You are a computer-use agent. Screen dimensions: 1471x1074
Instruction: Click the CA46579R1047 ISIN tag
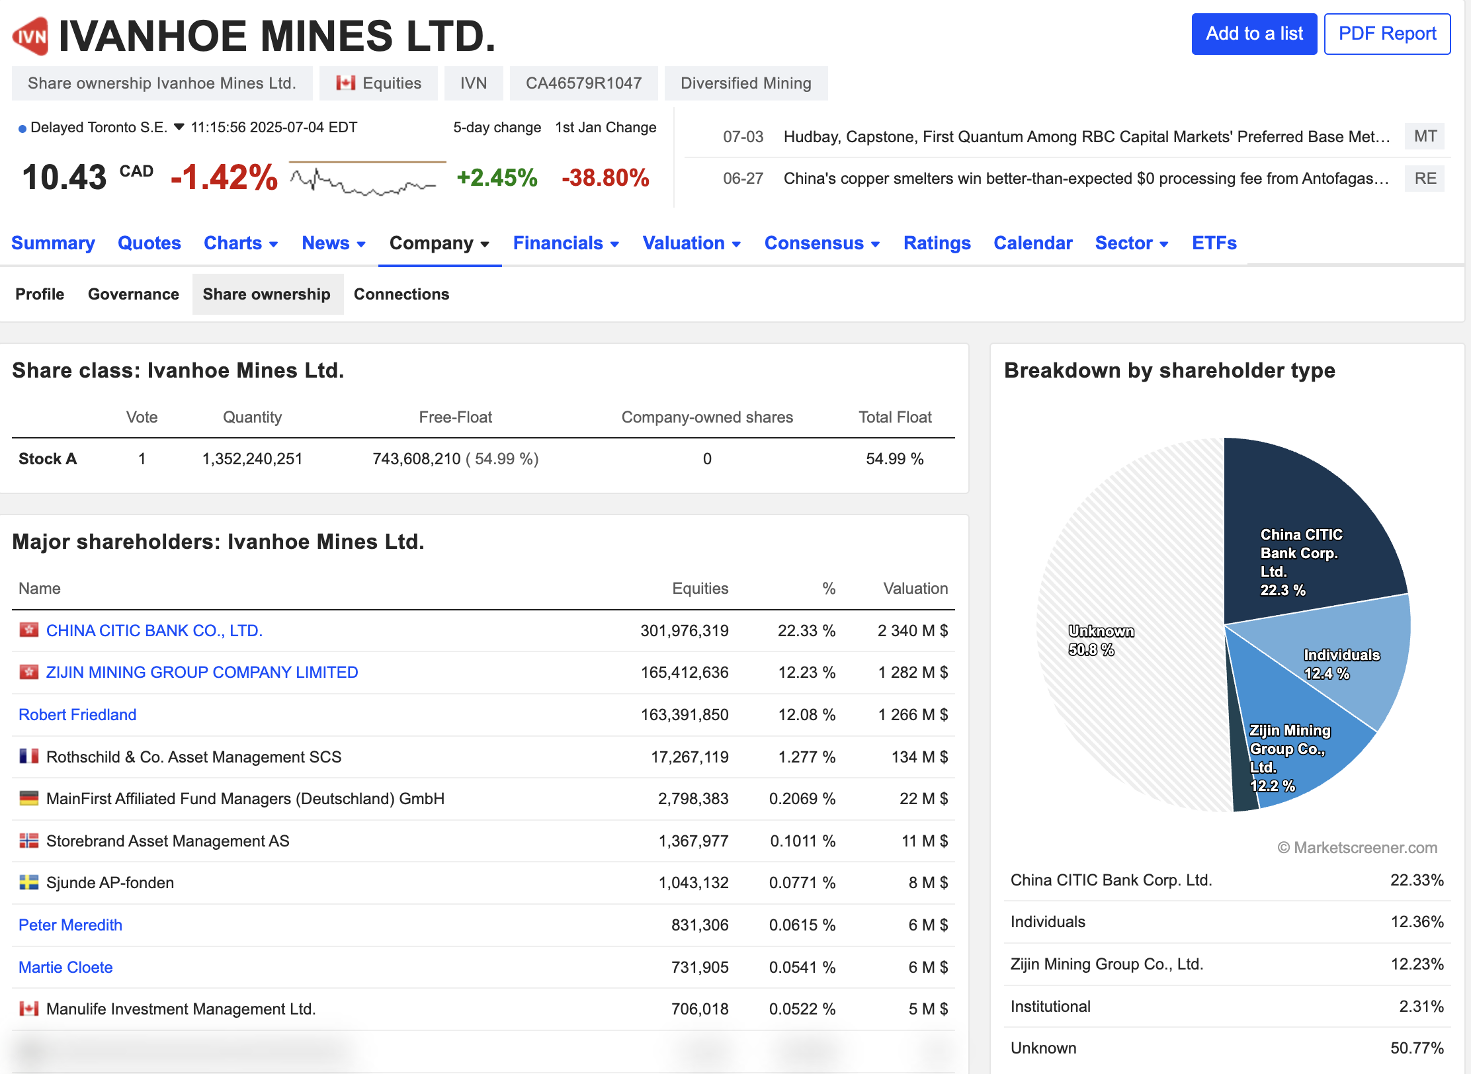[583, 83]
